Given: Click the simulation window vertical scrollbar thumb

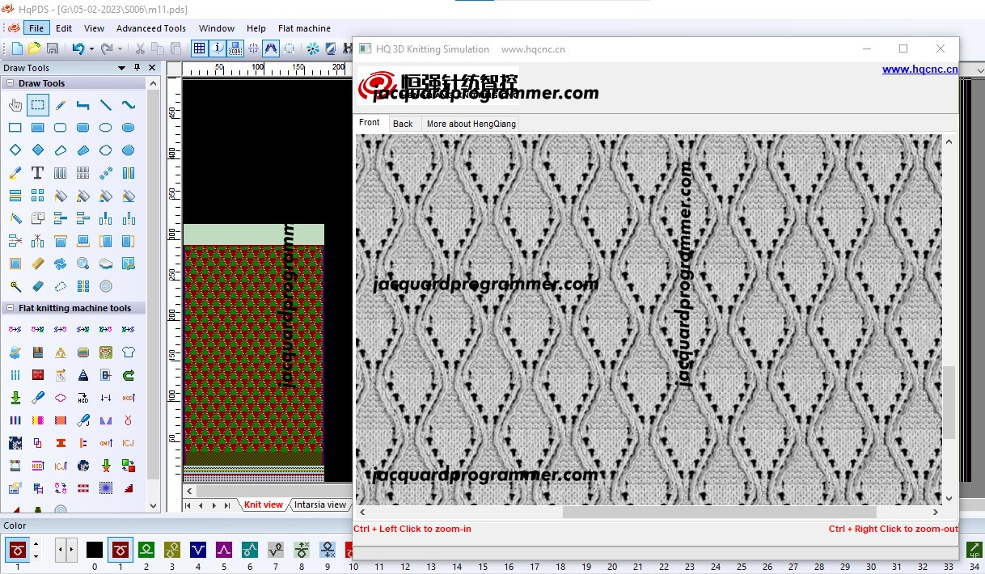Looking at the screenshot, I should coord(949,403).
